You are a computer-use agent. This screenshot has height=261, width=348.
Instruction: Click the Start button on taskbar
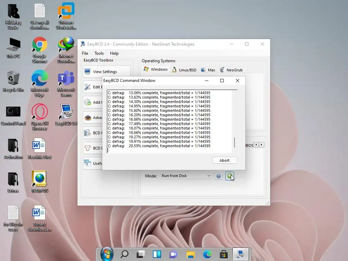107,254
